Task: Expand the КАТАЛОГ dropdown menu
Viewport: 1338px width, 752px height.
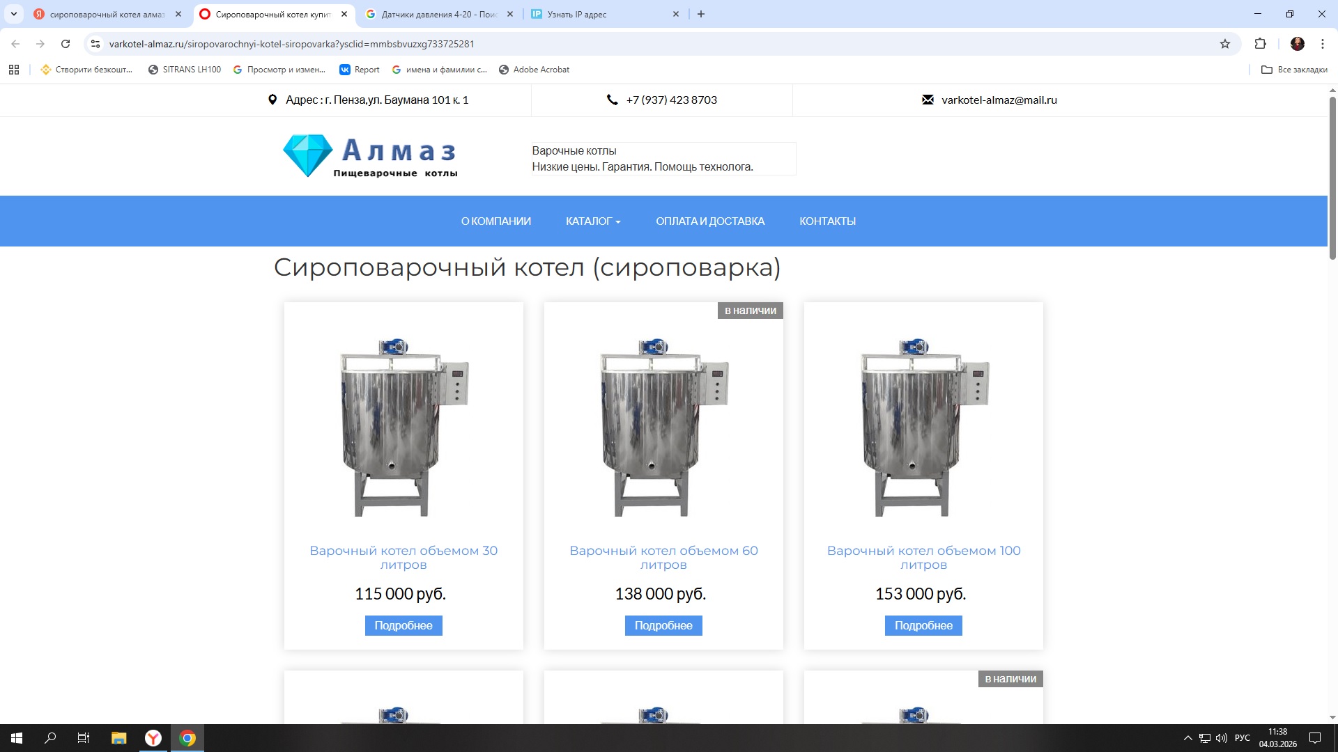Action: [592, 221]
